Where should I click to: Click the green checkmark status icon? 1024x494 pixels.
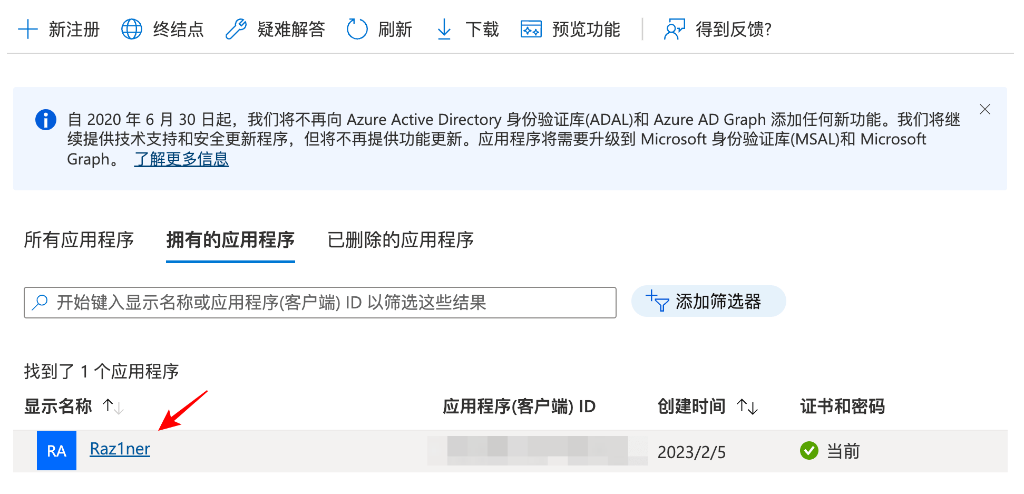pos(809,451)
